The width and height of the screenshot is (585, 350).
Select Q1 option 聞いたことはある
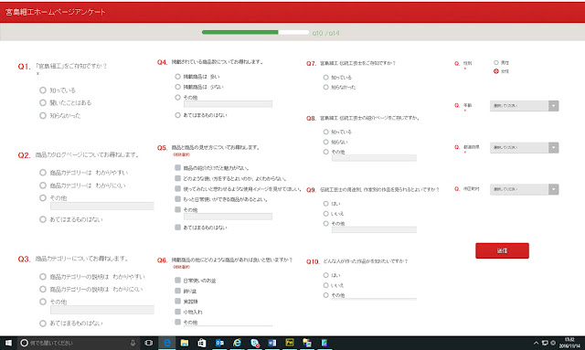pyautogui.click(x=43, y=102)
